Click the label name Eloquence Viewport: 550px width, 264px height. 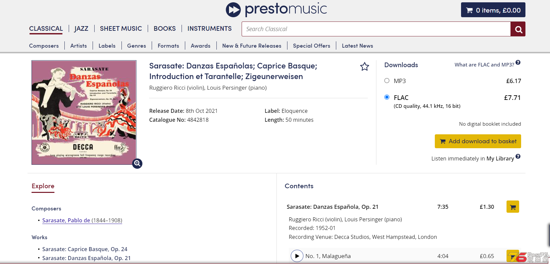click(294, 111)
